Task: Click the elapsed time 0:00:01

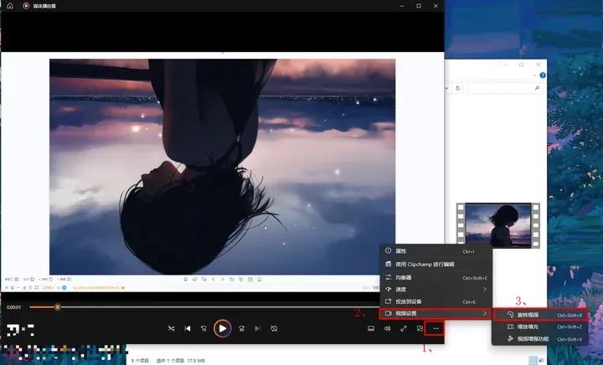Action: tap(13, 307)
